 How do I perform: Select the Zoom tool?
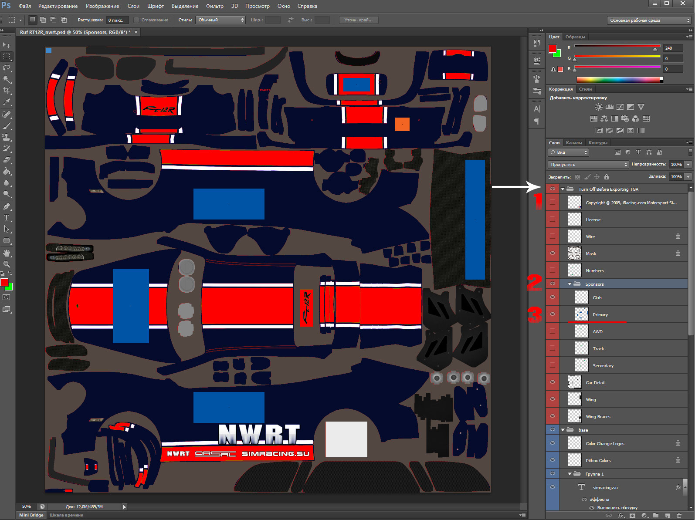[7, 264]
